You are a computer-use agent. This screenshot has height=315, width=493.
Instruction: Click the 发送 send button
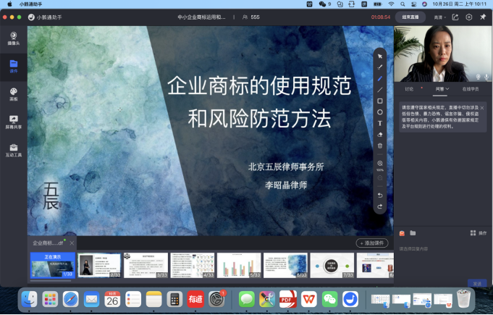point(477,283)
